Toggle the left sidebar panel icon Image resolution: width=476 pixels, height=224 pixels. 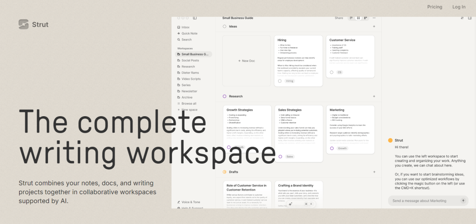coord(195,18)
